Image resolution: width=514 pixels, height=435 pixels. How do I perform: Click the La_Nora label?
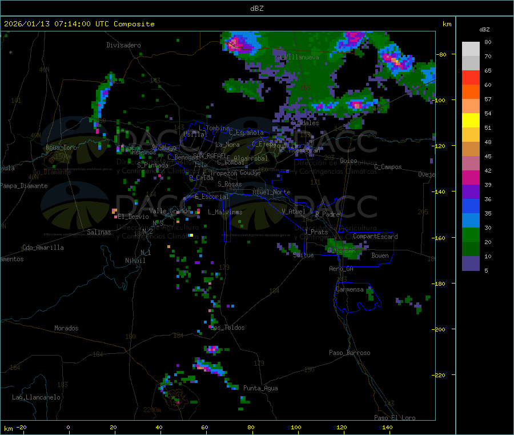(227, 145)
